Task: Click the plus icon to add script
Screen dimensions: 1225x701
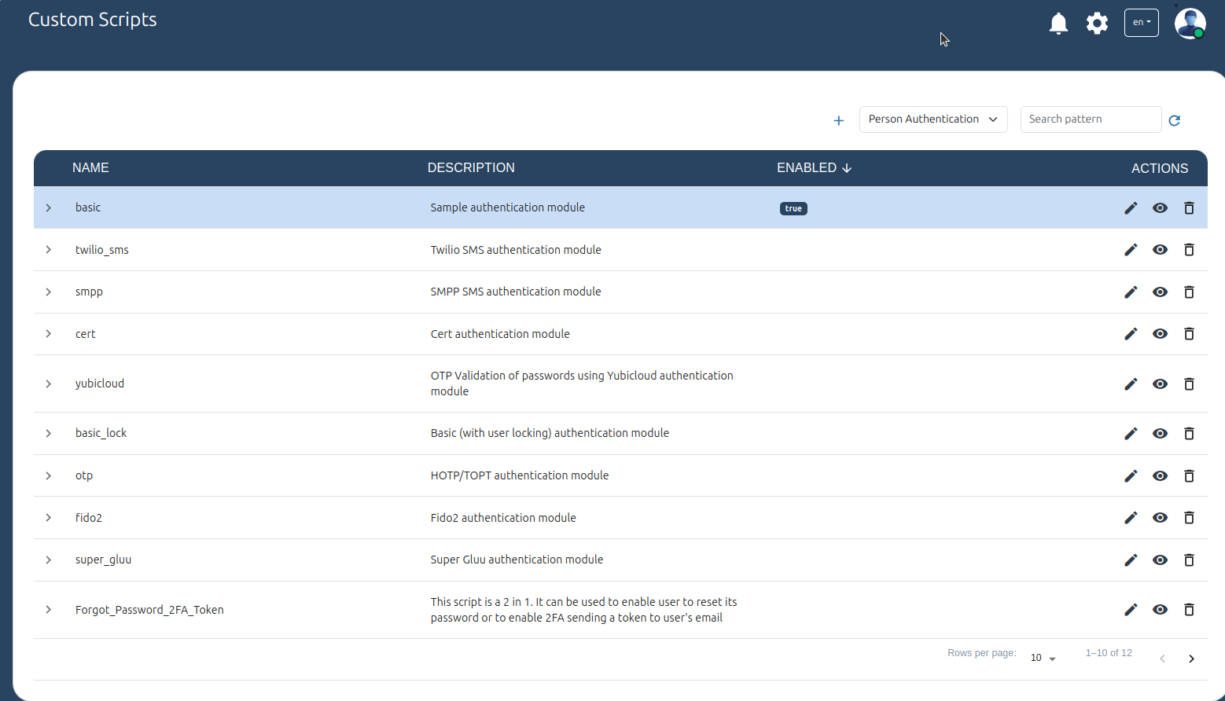Action: [838, 120]
